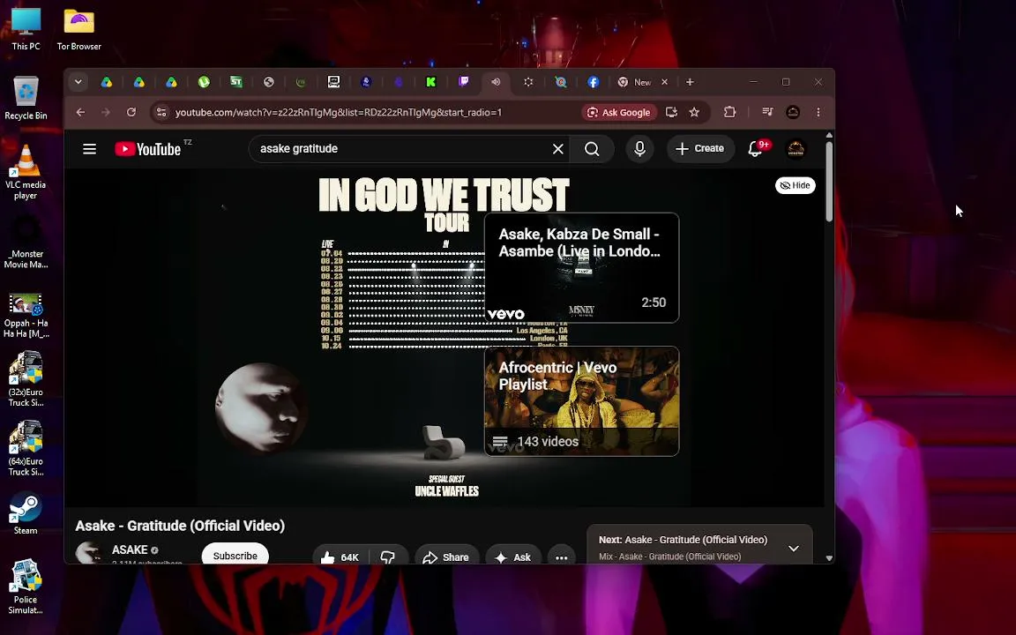Viewport: 1016px width, 635px height.
Task: Open This PC desktop icon
Action: click(26, 29)
